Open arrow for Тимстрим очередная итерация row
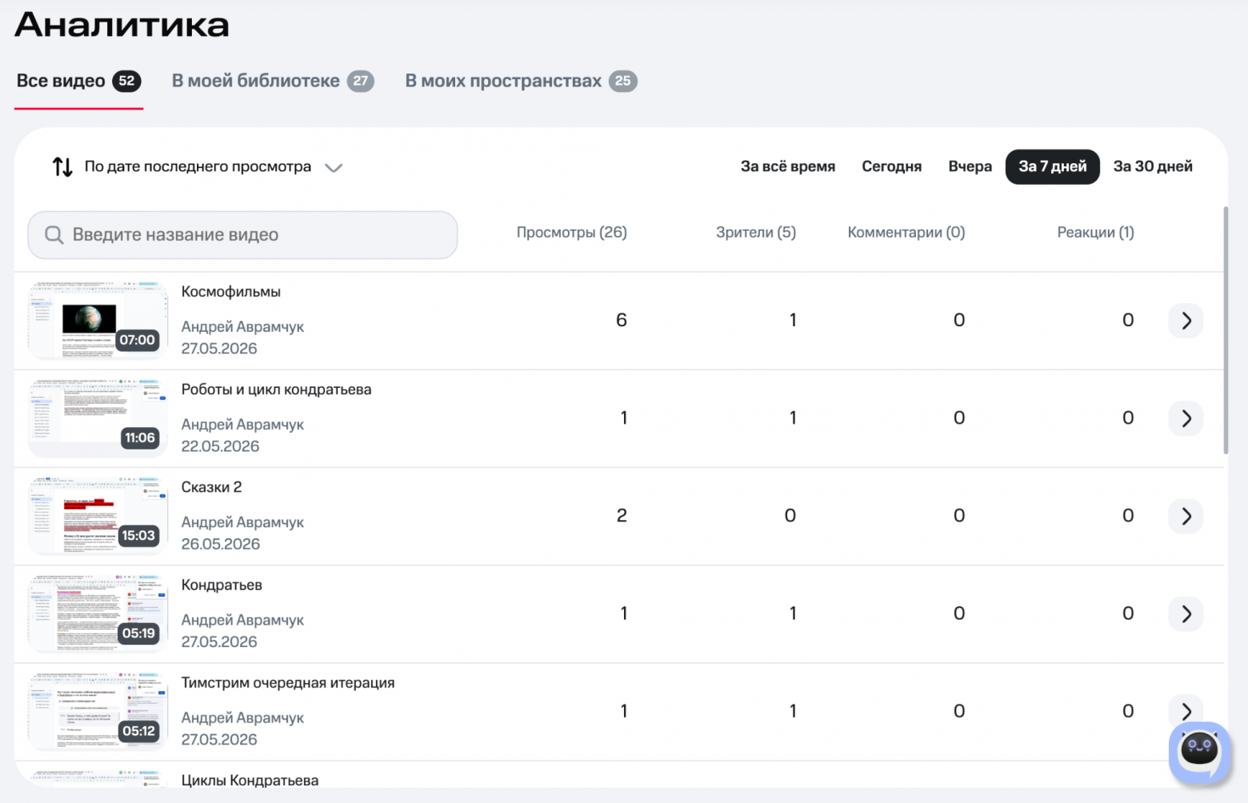 (1186, 709)
